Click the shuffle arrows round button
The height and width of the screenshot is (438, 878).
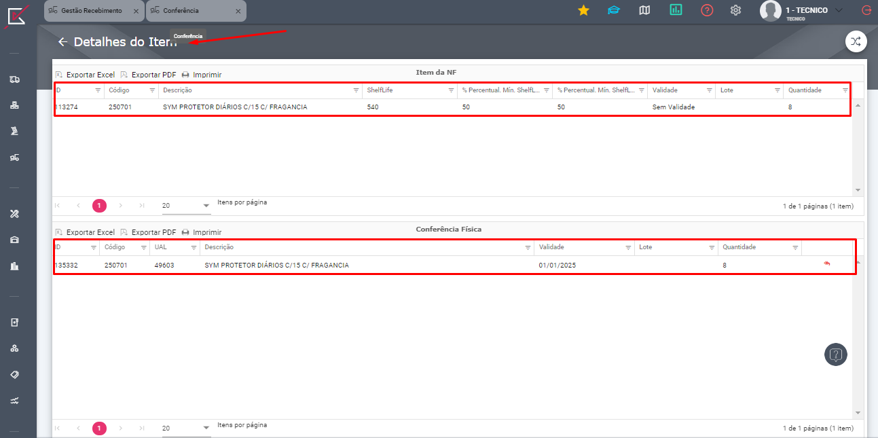coord(856,41)
